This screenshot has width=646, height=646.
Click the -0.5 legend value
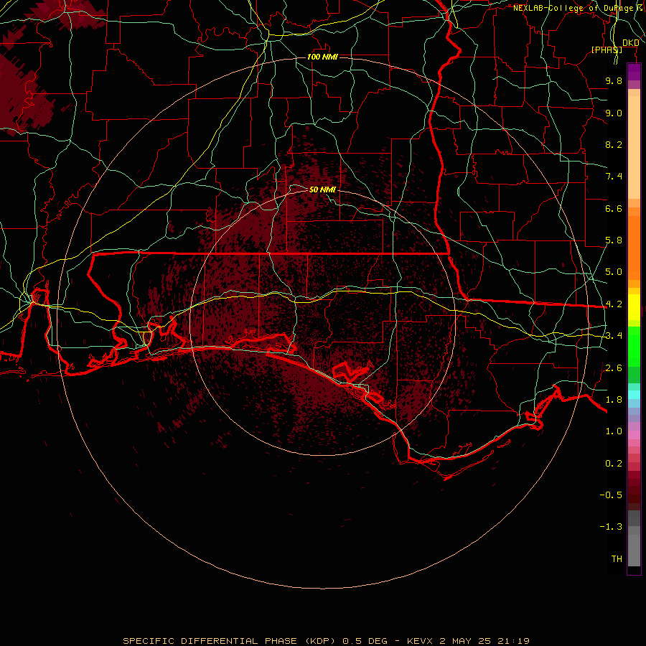611,495
